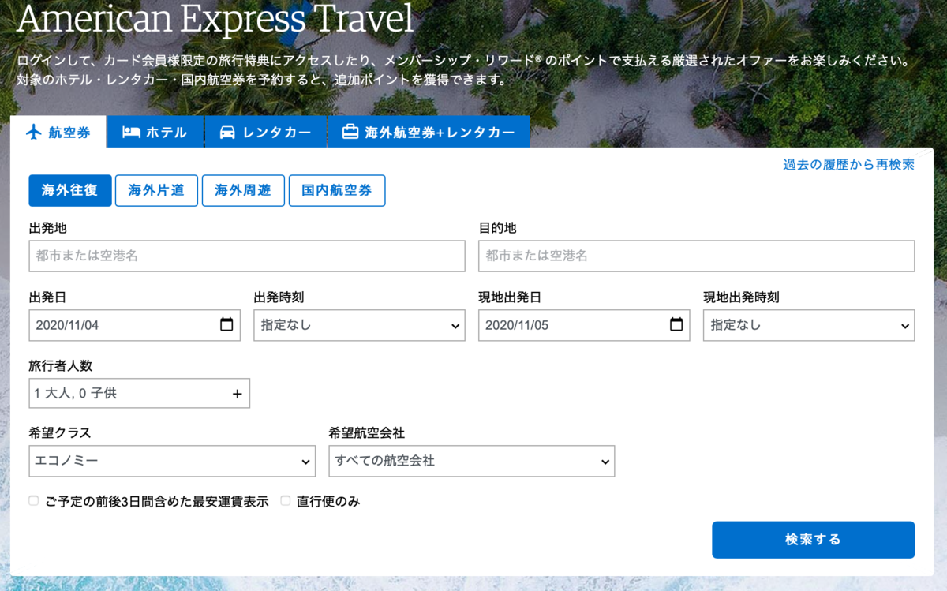This screenshot has height=591, width=947.
Task: Check ご予定の前後3日間含めた最安運賃表示 checkbox
Action: pyautogui.click(x=33, y=500)
